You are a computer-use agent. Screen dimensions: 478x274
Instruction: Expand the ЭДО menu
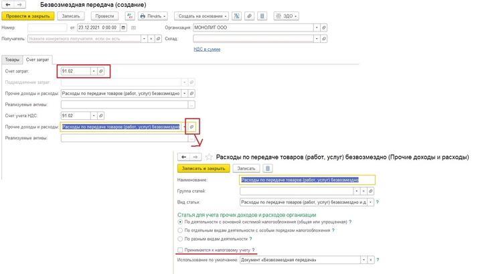pyautogui.click(x=286, y=16)
